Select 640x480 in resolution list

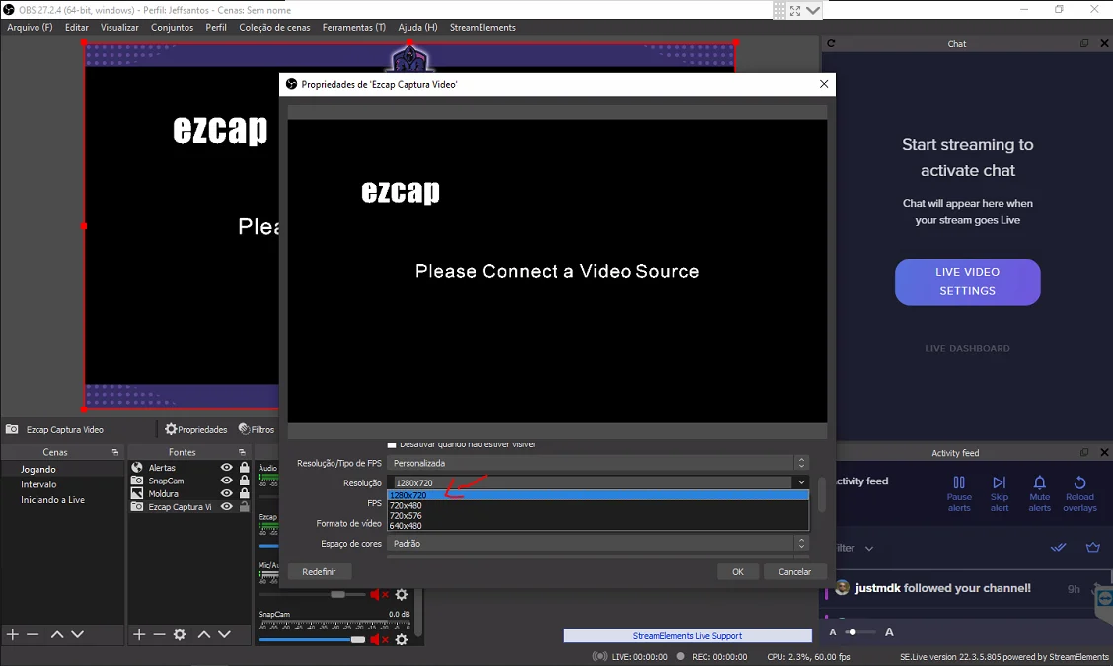(598, 526)
